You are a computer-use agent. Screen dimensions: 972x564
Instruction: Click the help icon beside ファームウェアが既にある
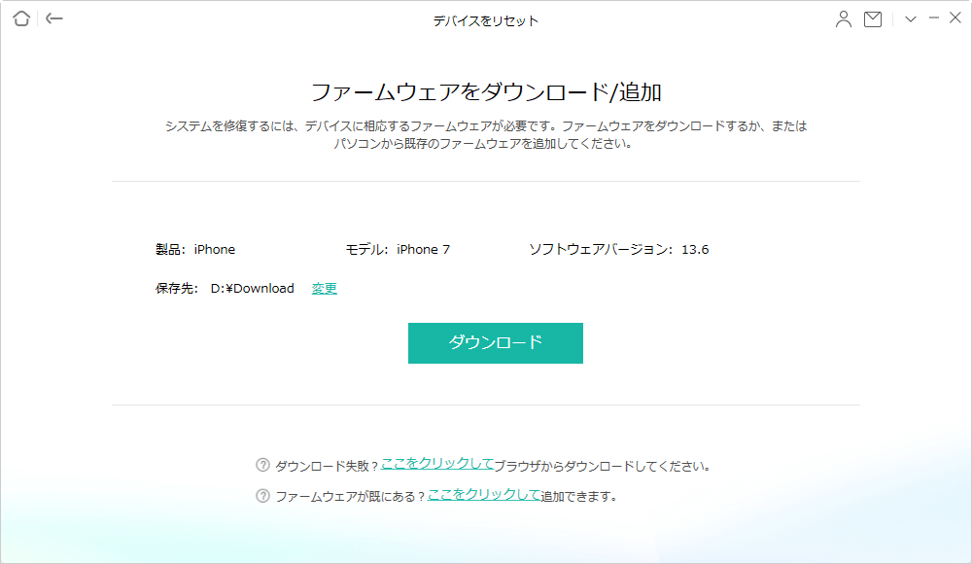tap(263, 495)
